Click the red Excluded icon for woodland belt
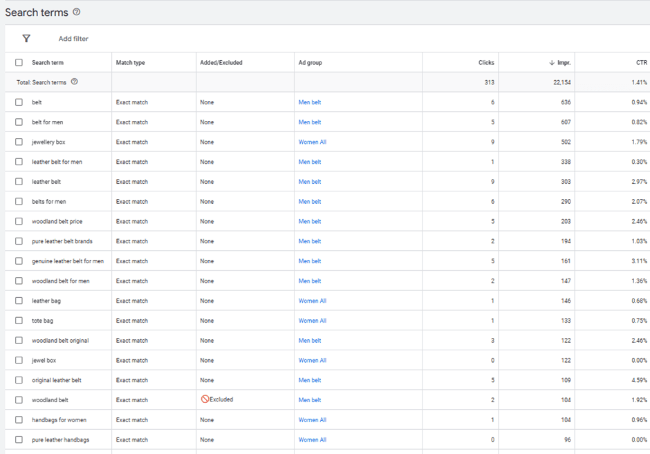This screenshot has height=454, width=650. 205,399
